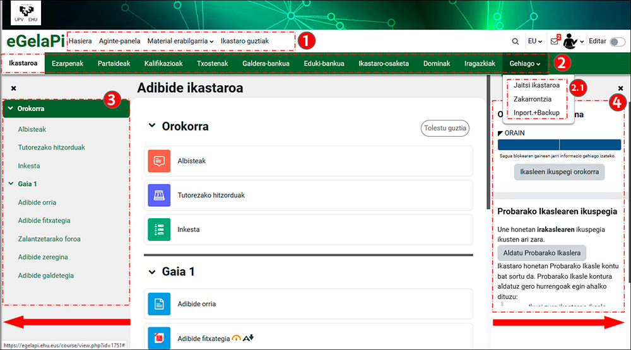Open the Material erabilgarria dropdown
The height and width of the screenshot is (350, 631).
coord(180,41)
